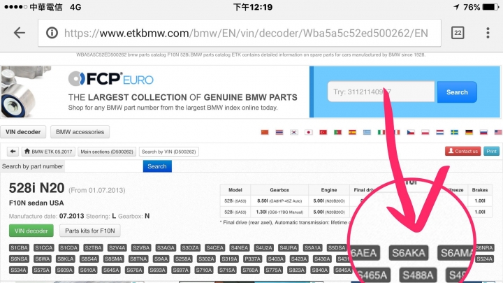This screenshot has height=283, width=503.
Task: Select the Russian flag language
Action: 483,132
